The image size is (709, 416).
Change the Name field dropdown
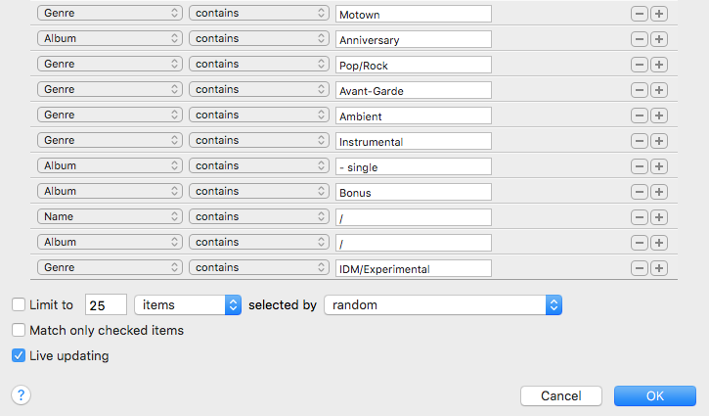[x=110, y=216]
